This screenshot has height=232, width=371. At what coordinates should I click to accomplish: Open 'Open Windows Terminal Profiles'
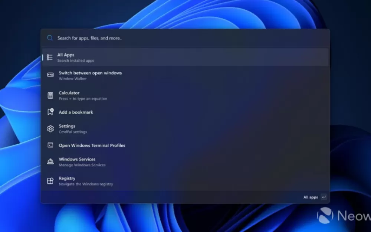[92, 146]
